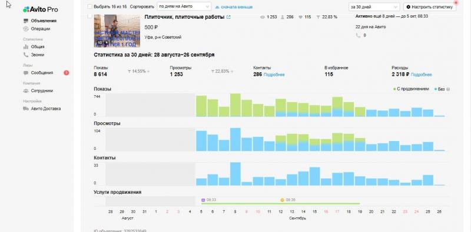The width and height of the screenshot is (471, 232).
Task: Open Звонки phone section
Action: pos(34,55)
